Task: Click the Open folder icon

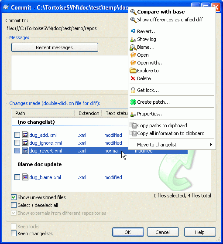Action: 133,55
